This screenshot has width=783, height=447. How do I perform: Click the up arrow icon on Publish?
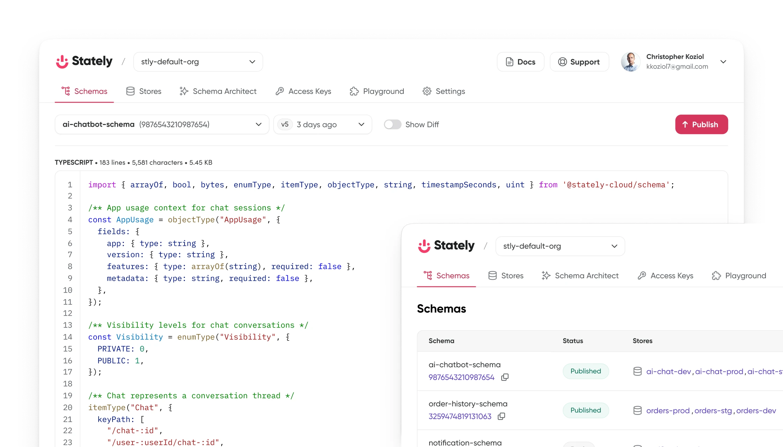[x=685, y=124]
